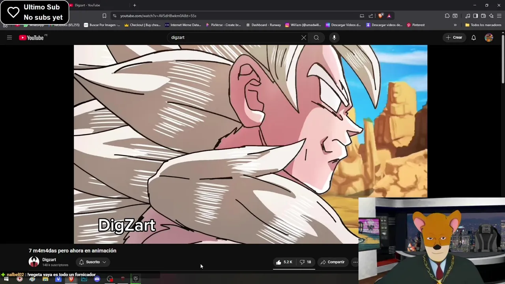Open Todos los marcadores folder
505x284 pixels.
pyautogui.click(x=483, y=25)
